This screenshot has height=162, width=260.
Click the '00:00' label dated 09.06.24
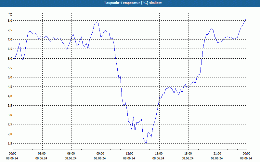point(247,154)
